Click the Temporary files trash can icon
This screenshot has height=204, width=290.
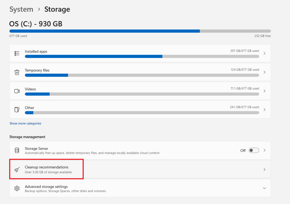tap(17, 72)
